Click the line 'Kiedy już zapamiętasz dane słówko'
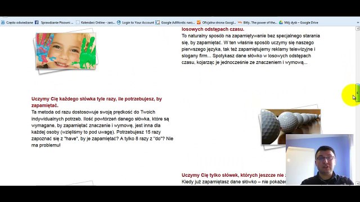This screenshot has height=202, width=360. [233, 182]
